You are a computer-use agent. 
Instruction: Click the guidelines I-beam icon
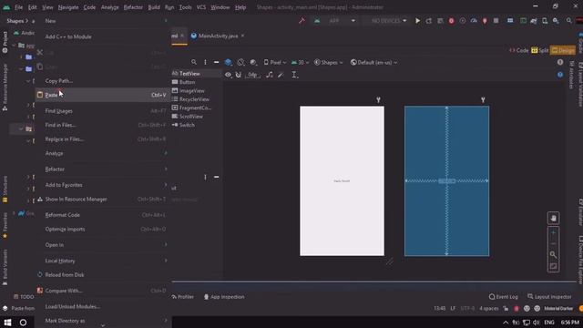click(x=294, y=75)
